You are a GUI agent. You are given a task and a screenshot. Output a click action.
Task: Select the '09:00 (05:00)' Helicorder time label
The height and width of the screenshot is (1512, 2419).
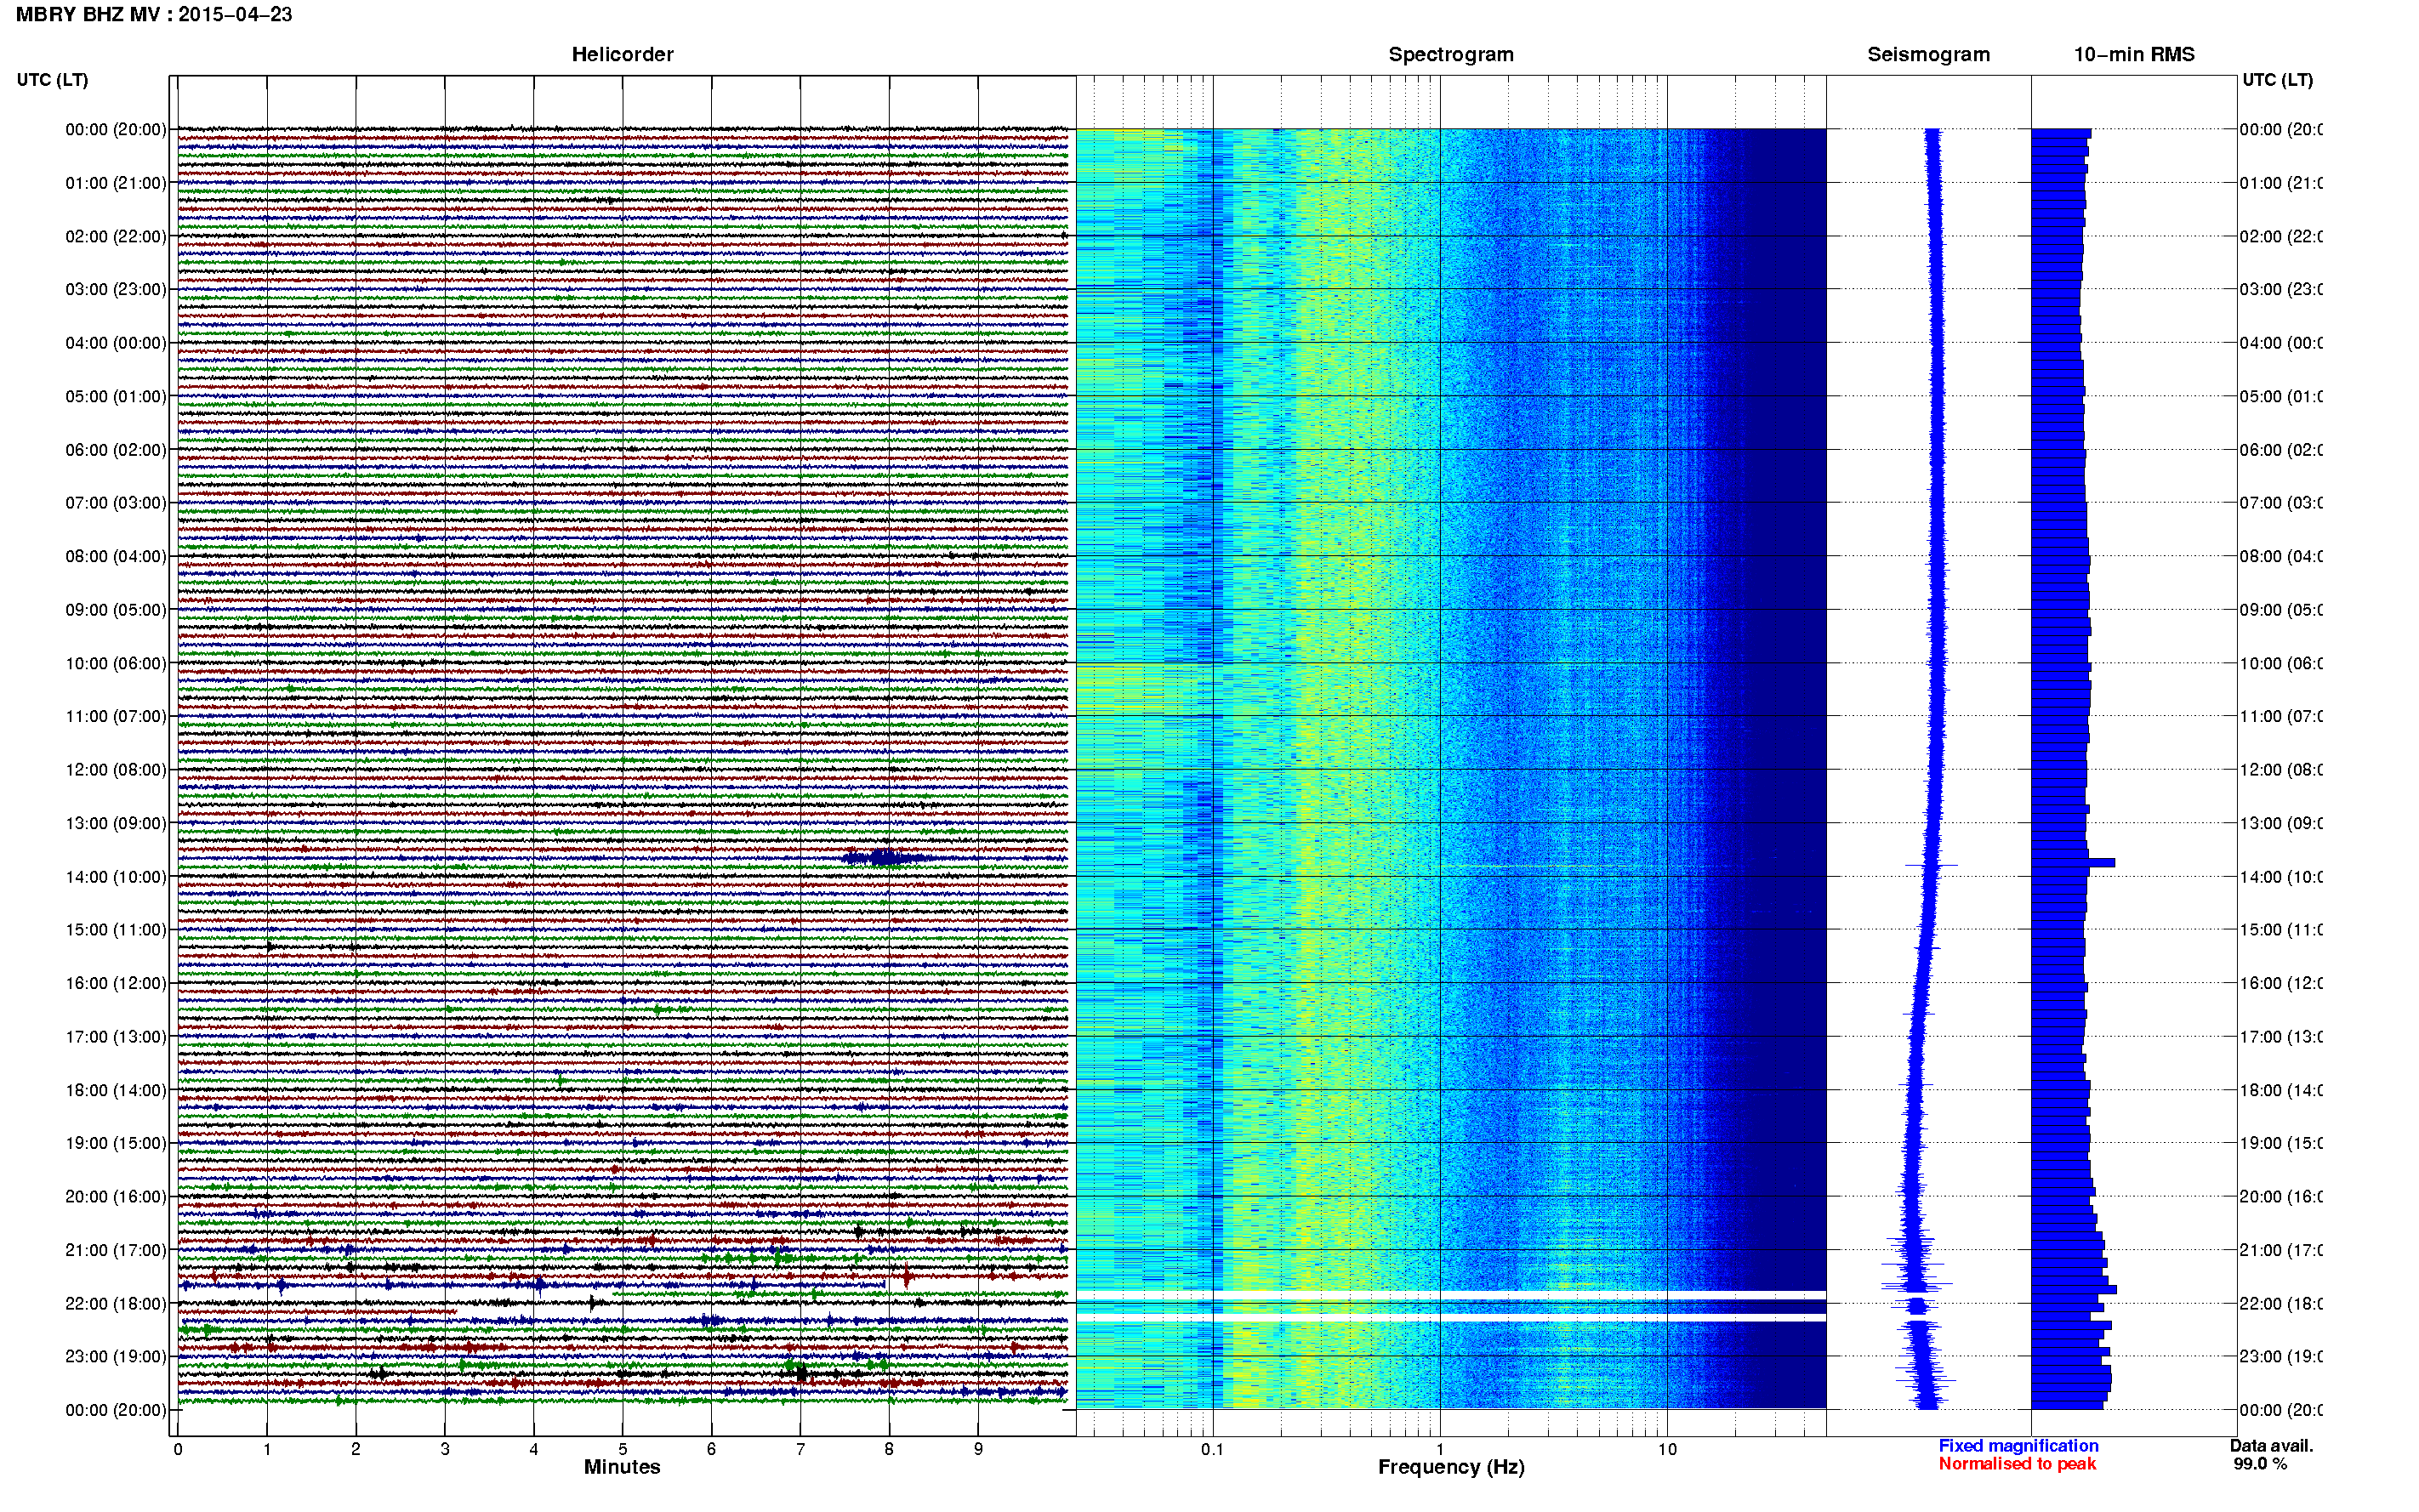116,610
